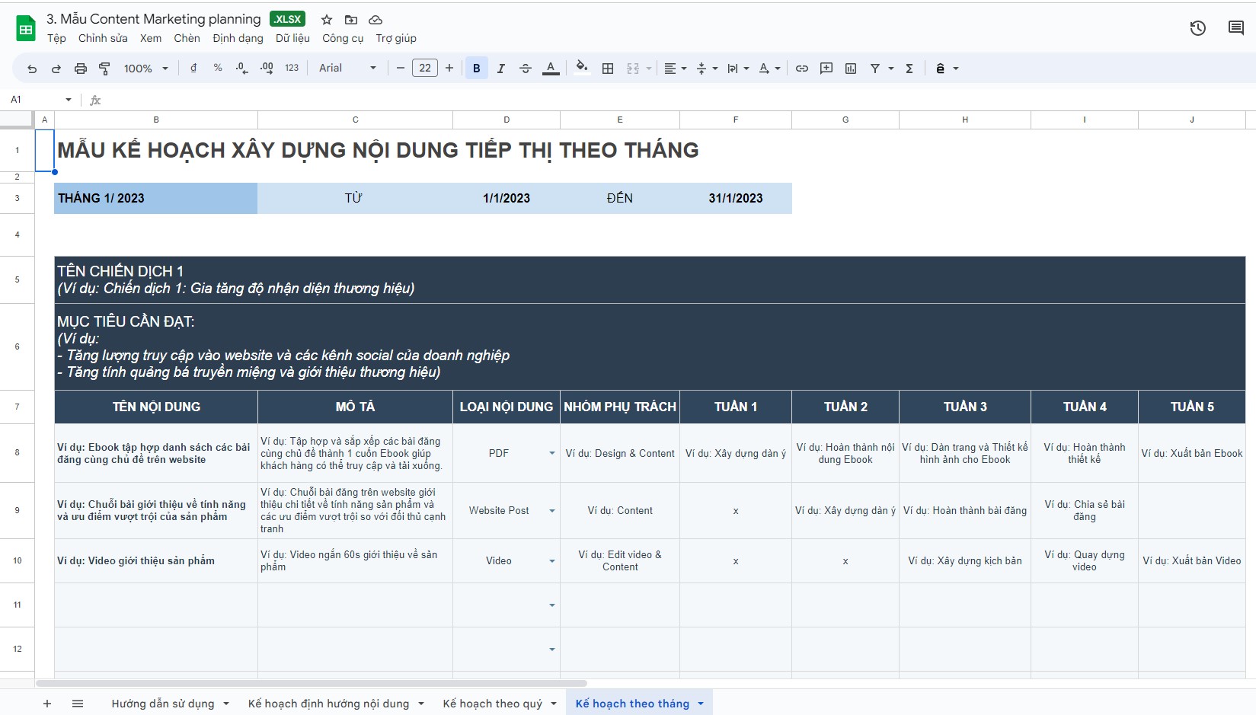
Task: Switch to Kế hoạch theo quý sheet
Action: [493, 704]
